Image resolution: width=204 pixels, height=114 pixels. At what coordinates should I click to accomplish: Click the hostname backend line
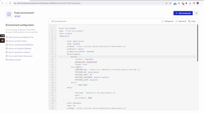(x=95, y=93)
